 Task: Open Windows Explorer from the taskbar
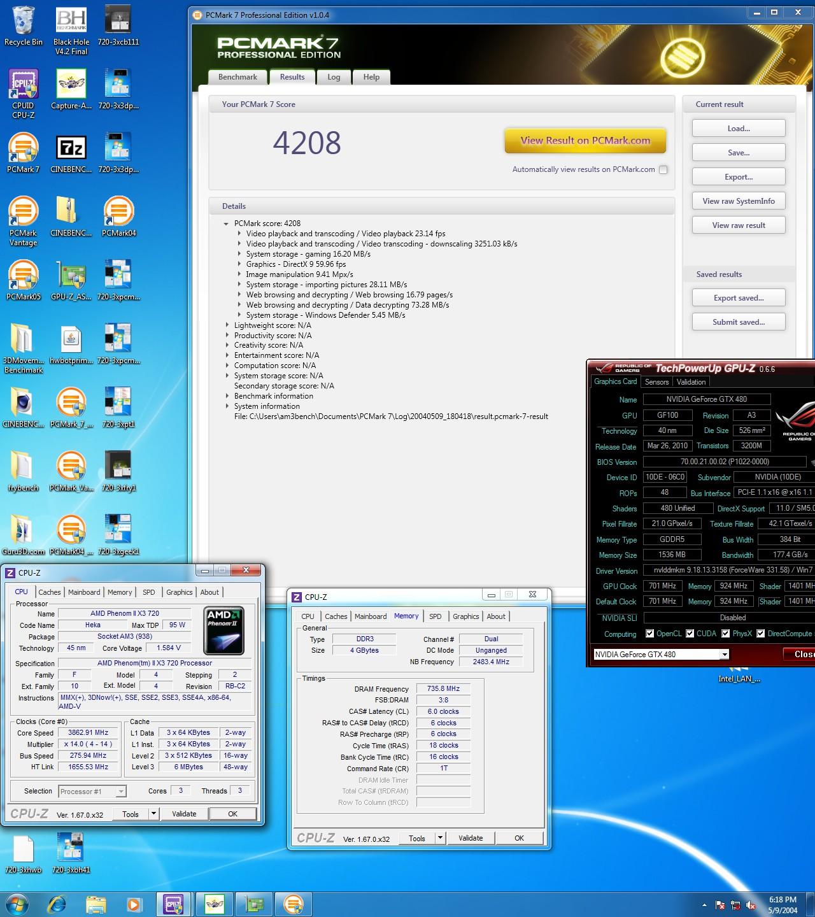[96, 904]
